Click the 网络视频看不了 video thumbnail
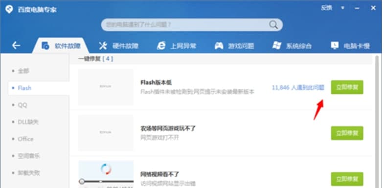386x188 pixels. click(106, 174)
